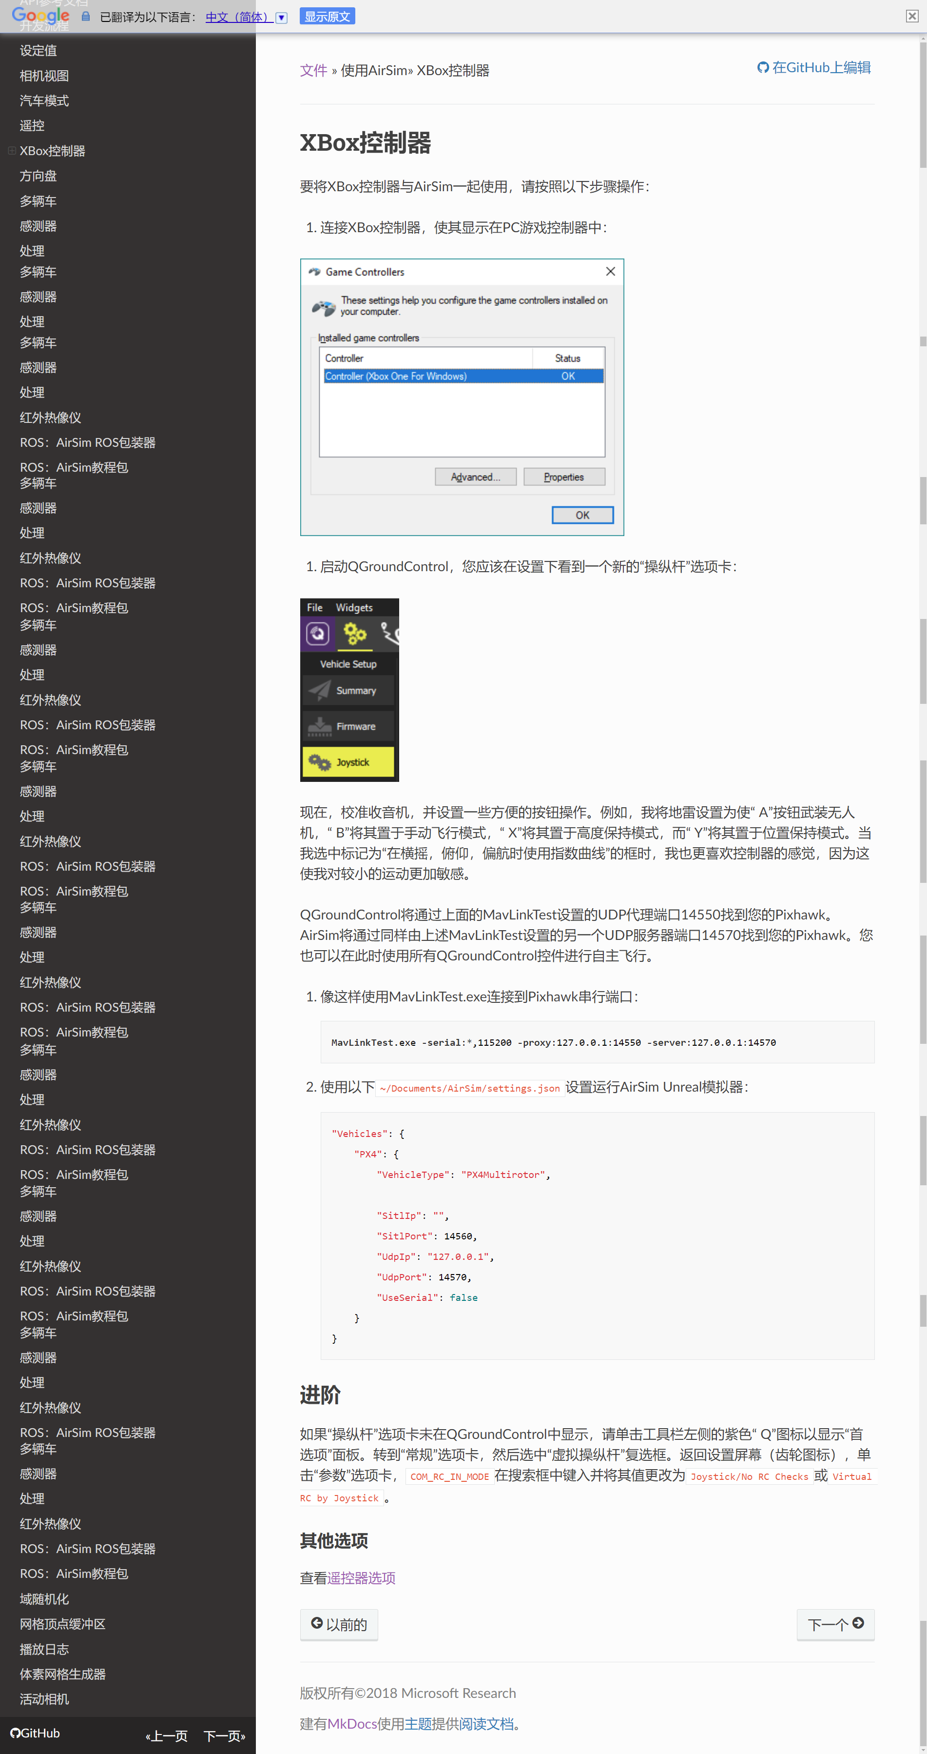Screen dimensions: 927x1754
Task: Click the lock icon in the translate bar
Action: [85, 17]
